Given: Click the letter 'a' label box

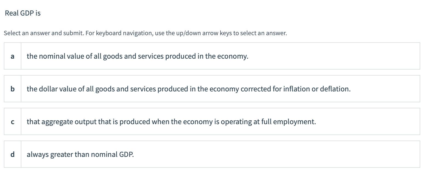Looking at the screenshot, I should point(12,56).
